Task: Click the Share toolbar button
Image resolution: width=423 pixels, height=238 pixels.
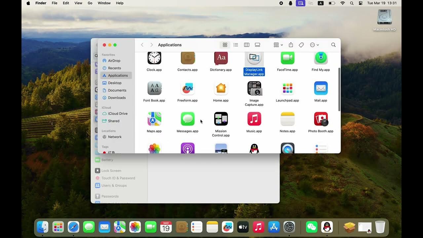Action: [291, 45]
